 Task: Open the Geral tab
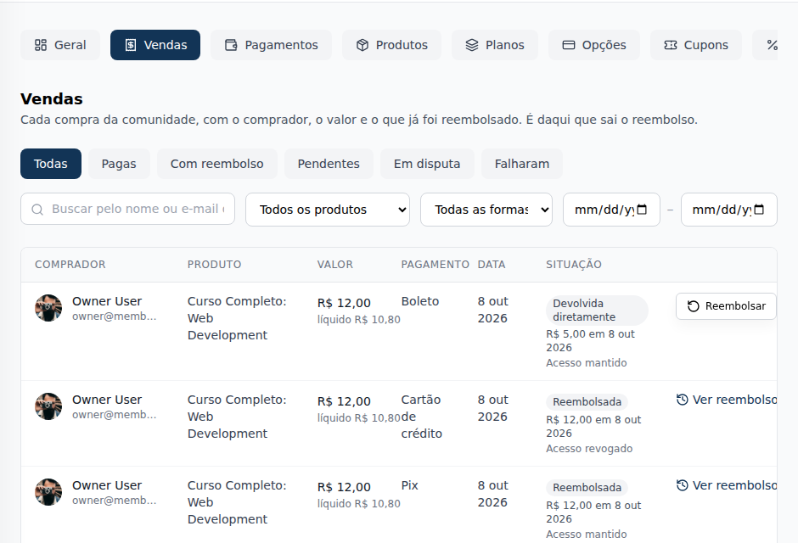[60, 45]
